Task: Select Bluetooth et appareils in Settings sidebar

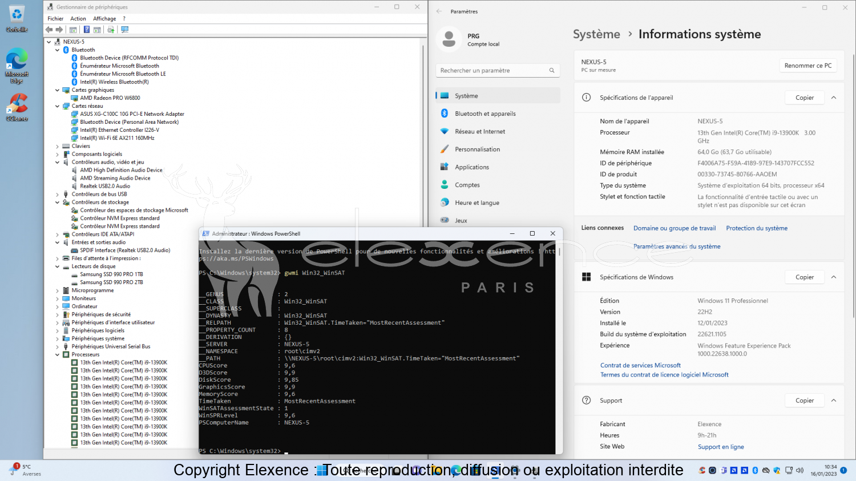Action: pos(498,114)
